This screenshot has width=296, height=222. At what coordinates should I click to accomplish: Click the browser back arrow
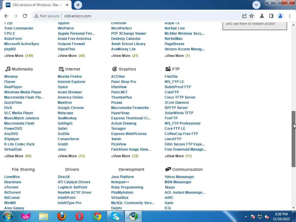(x=6, y=16)
